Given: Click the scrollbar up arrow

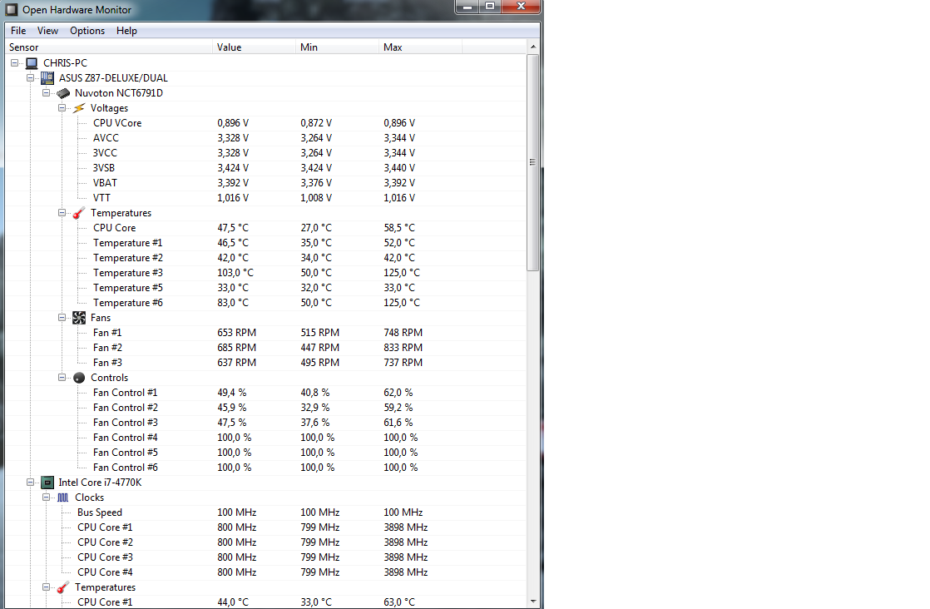Looking at the screenshot, I should 532,47.
